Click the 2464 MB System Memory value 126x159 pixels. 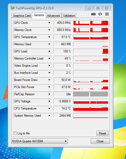(x=63, y=116)
